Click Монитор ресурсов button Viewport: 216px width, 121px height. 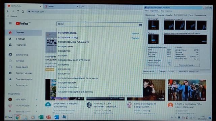(x=187, y=65)
